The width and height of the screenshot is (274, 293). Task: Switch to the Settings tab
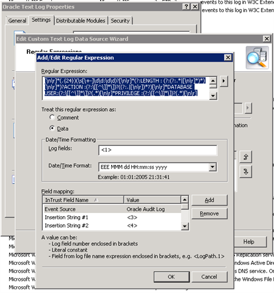tap(41, 20)
